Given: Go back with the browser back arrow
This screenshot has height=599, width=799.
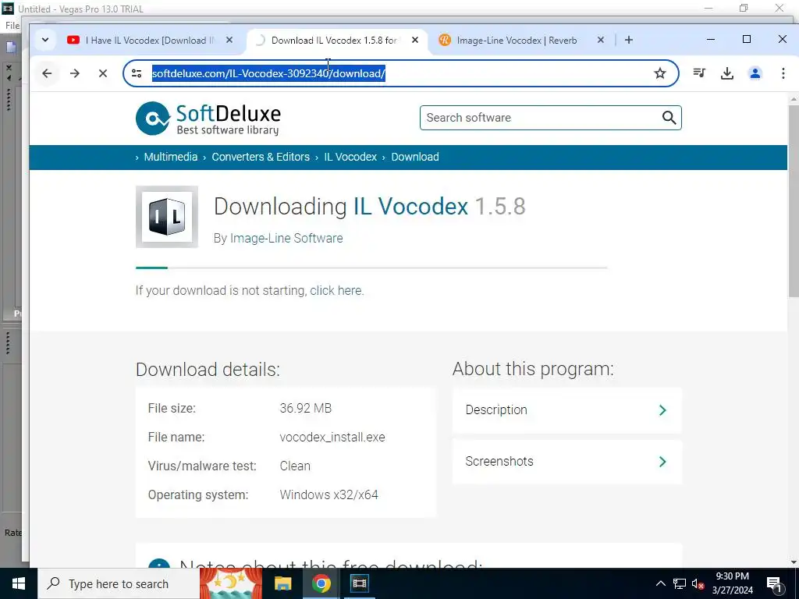Looking at the screenshot, I should tap(47, 73).
